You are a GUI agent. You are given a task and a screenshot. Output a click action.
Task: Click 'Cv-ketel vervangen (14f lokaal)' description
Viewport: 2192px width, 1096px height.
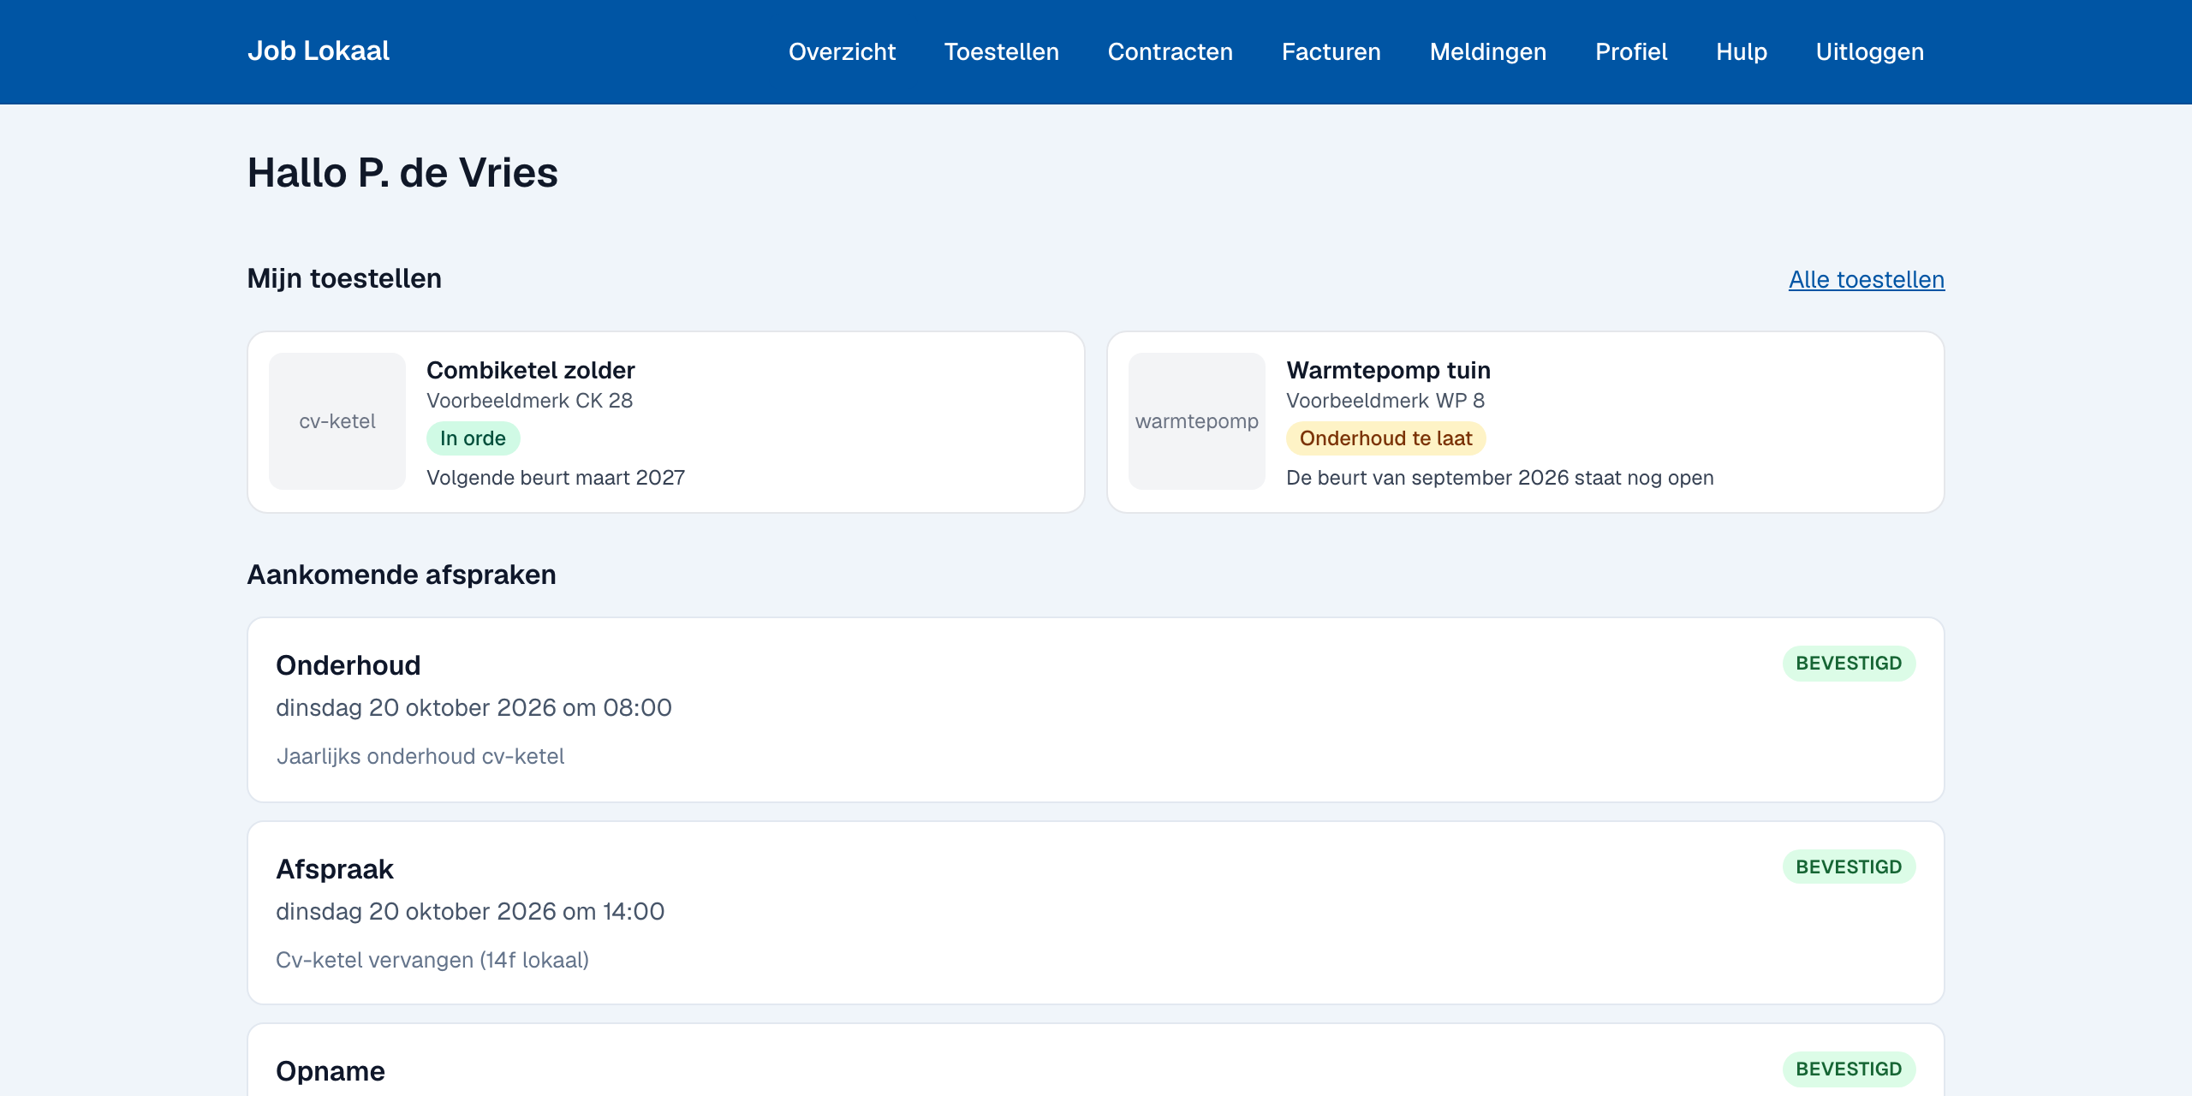click(x=432, y=961)
